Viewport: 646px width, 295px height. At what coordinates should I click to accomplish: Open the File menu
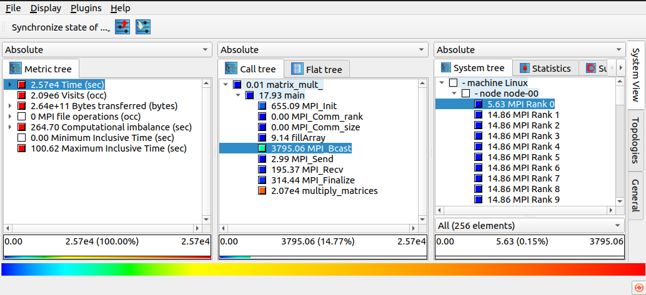[x=14, y=8]
